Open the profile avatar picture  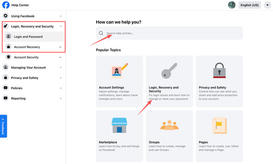point(232,5)
